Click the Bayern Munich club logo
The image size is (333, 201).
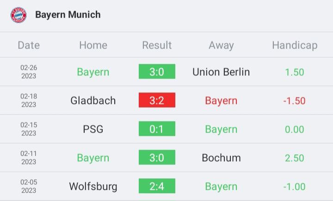[18, 15]
